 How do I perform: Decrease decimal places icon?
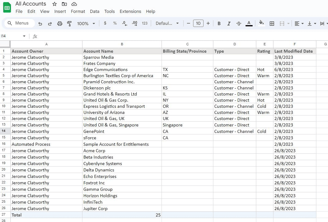[x=124, y=23]
